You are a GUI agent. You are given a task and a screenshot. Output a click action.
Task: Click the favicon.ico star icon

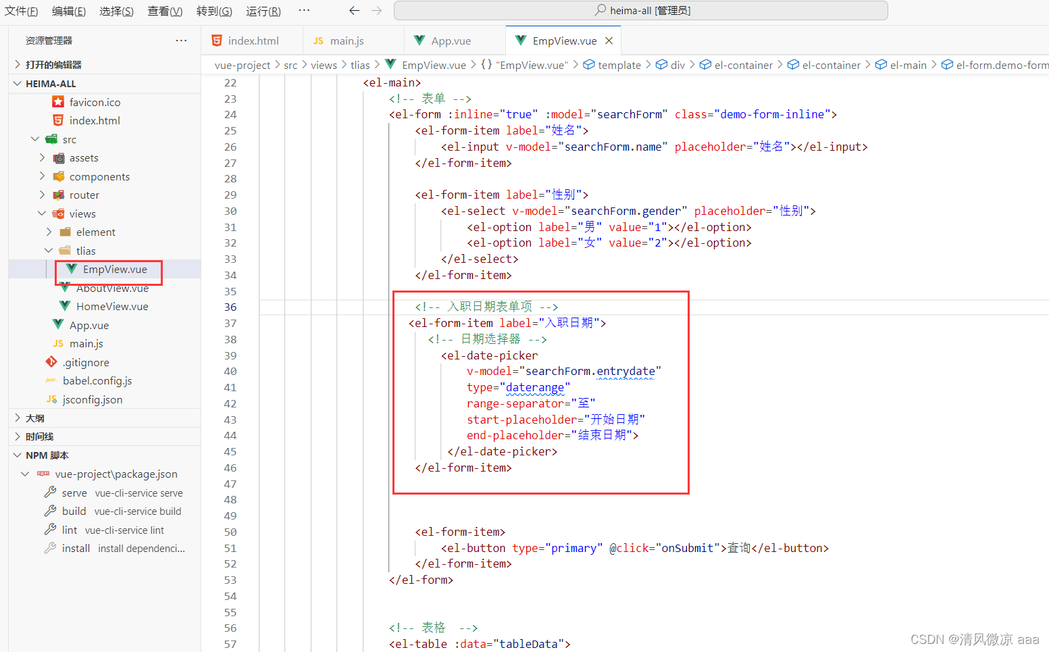[58, 102]
